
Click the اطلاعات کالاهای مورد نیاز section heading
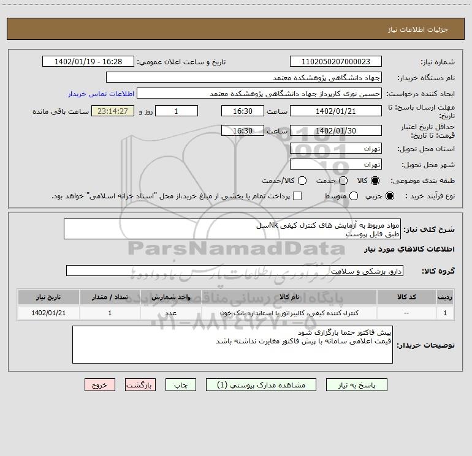[x=409, y=249]
